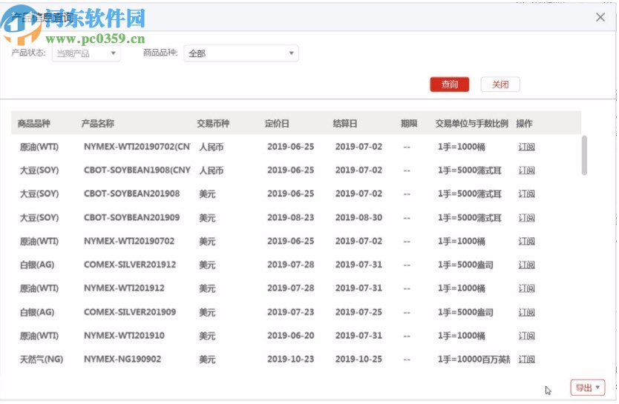Select product name CBOT-SOYBEAN201908

coord(131,194)
